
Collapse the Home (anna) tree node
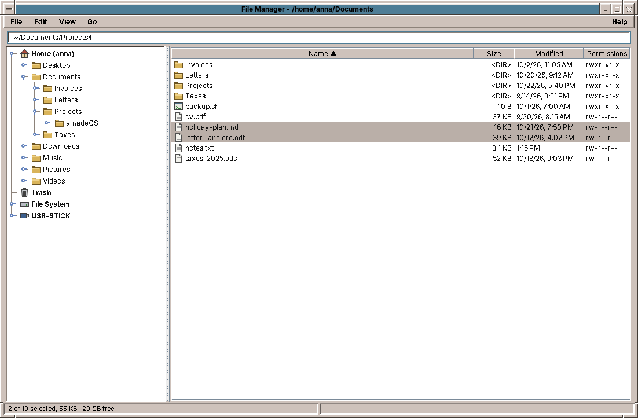tap(13, 54)
